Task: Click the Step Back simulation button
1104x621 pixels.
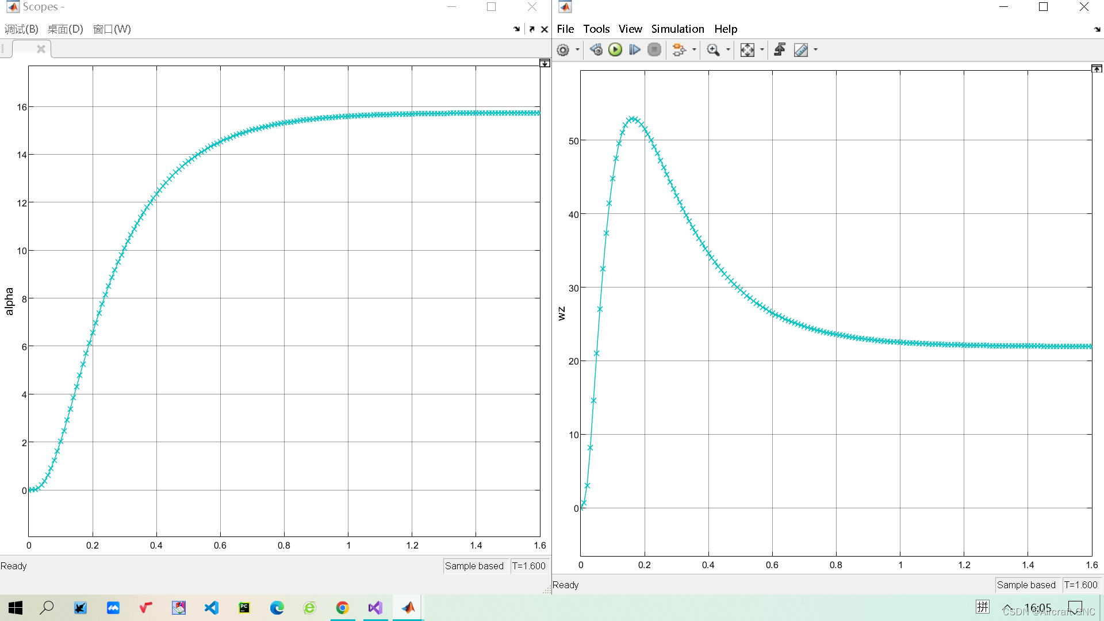Action: click(596, 50)
